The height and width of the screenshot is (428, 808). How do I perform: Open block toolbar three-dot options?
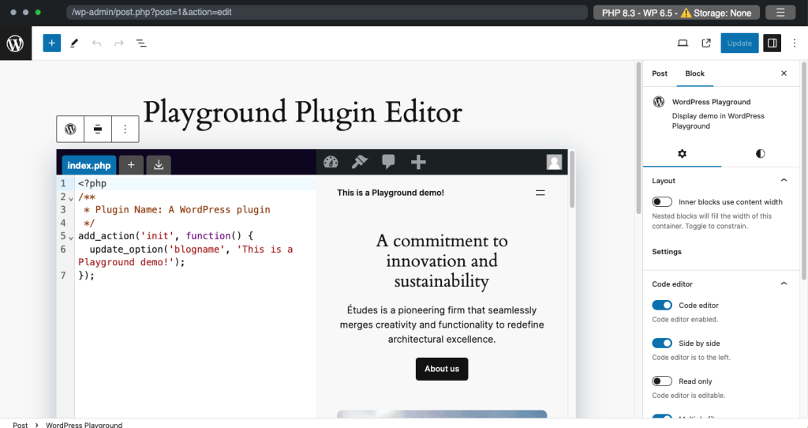coord(125,129)
